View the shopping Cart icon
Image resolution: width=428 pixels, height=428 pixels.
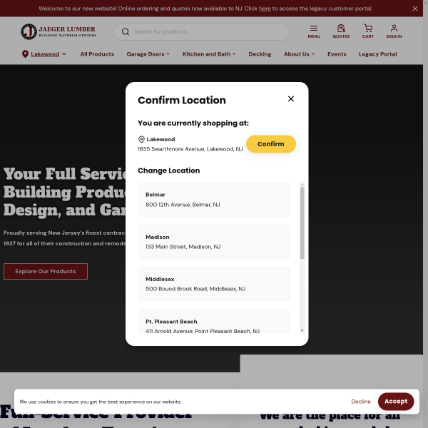tap(367, 31)
